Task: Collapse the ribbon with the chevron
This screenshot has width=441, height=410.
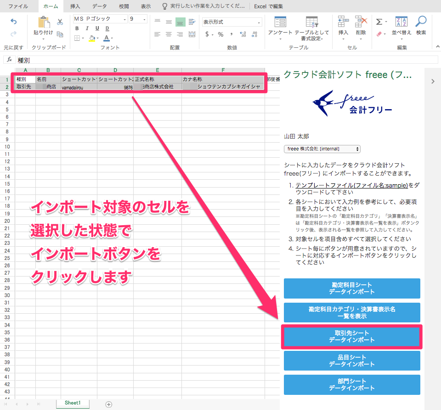Action: point(438,47)
